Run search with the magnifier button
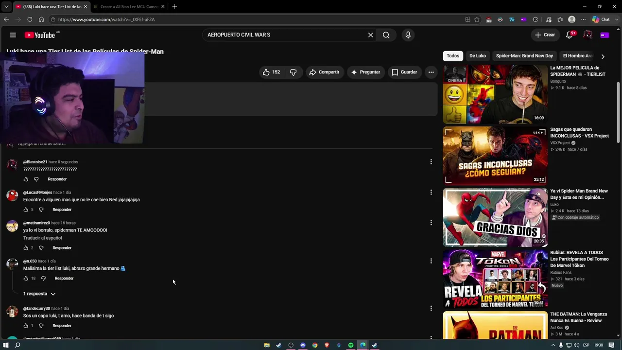Screen dimensions: 622x350 tap(386, 35)
